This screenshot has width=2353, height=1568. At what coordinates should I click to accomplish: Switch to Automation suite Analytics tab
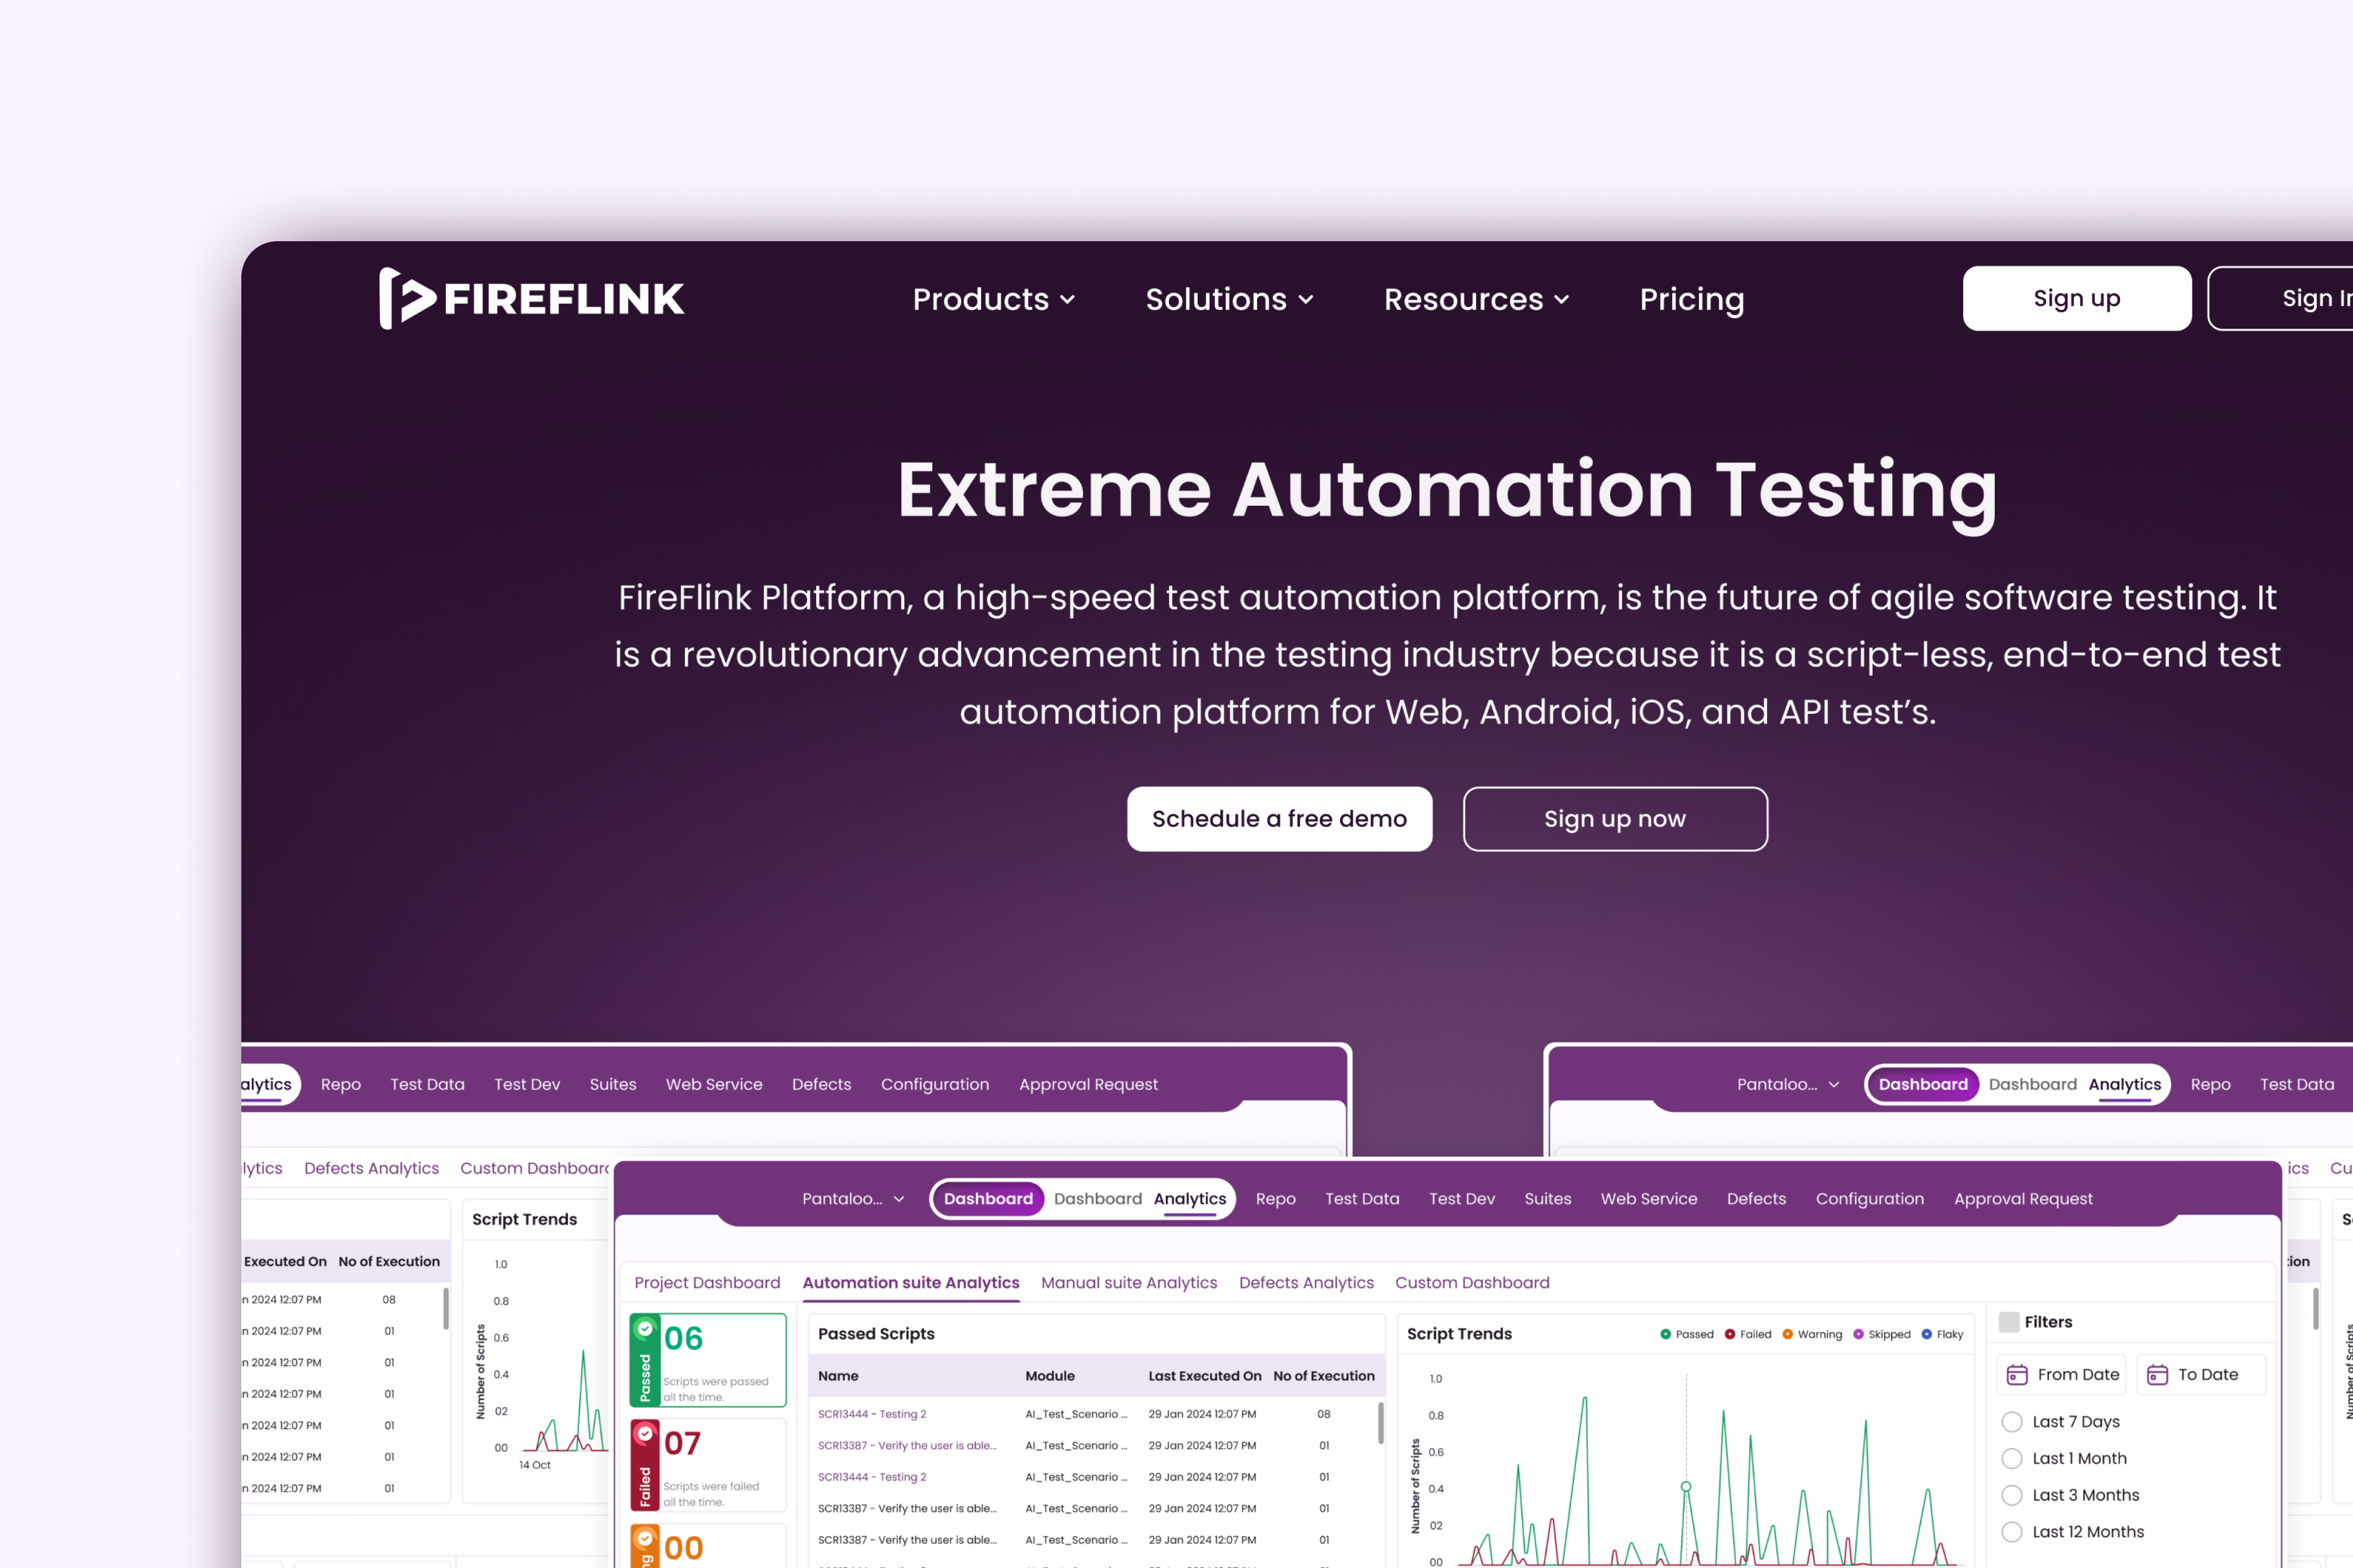[910, 1283]
